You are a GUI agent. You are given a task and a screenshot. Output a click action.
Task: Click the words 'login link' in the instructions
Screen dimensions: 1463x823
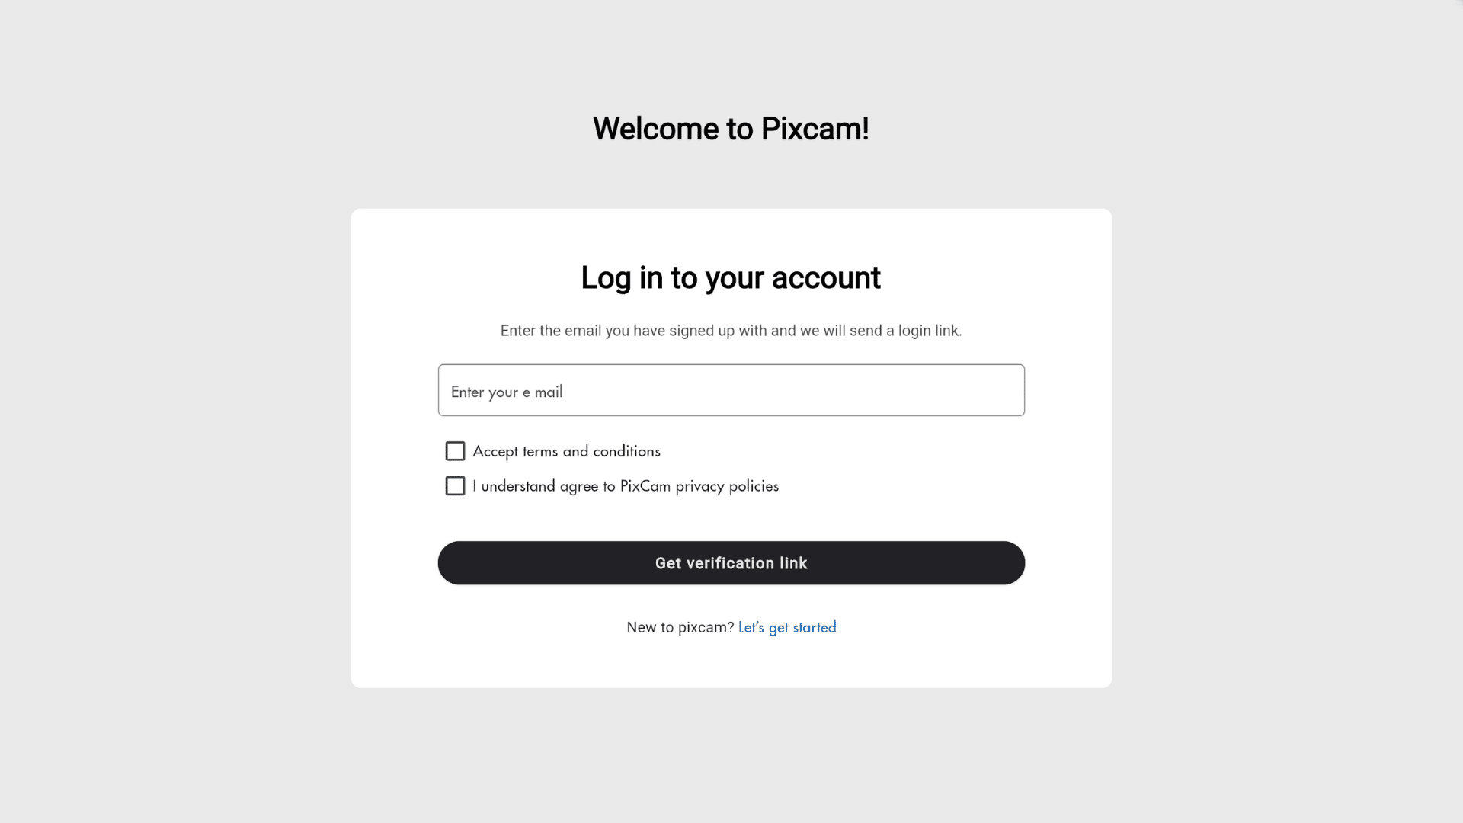click(930, 331)
